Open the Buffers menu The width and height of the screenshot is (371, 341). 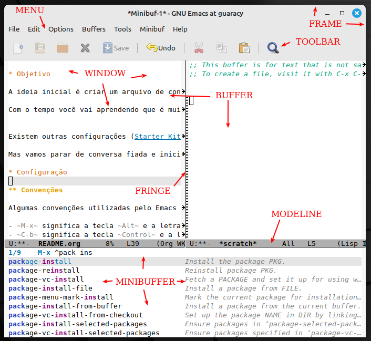(94, 29)
